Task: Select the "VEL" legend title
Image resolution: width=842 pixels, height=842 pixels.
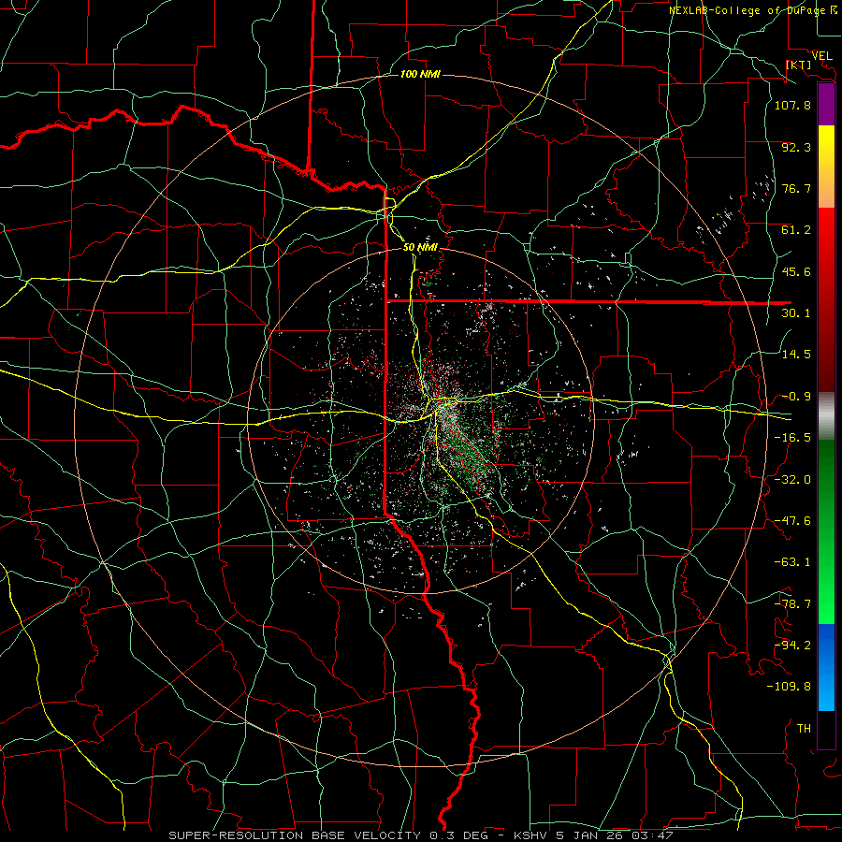Action: tap(821, 56)
